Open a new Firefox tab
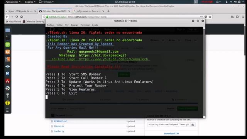 [108, 11]
